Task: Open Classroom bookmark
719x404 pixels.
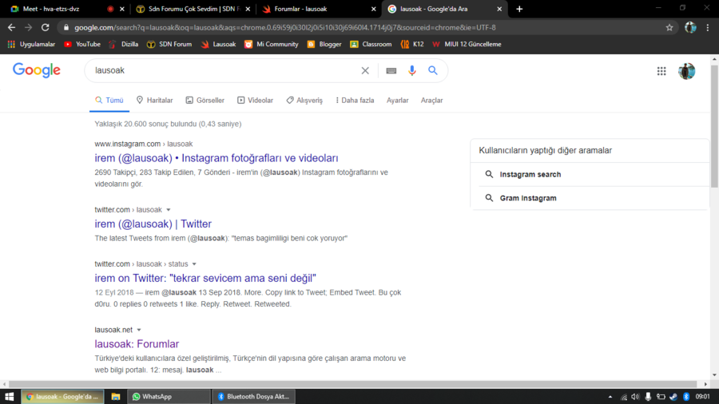Action: click(371, 45)
